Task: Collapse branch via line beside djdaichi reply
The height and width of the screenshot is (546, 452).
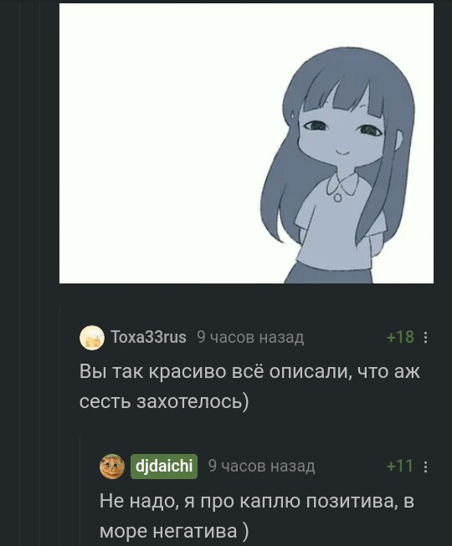Action: click(x=80, y=491)
